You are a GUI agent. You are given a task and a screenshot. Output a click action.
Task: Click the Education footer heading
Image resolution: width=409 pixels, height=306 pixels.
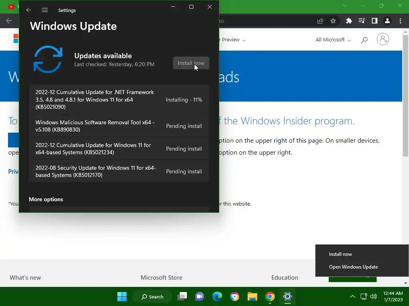[284, 278]
